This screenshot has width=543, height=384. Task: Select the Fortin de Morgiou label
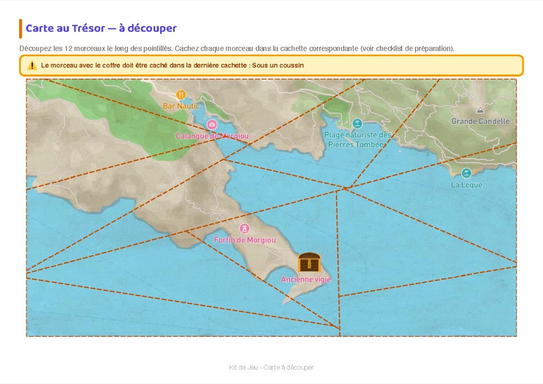pyautogui.click(x=244, y=240)
